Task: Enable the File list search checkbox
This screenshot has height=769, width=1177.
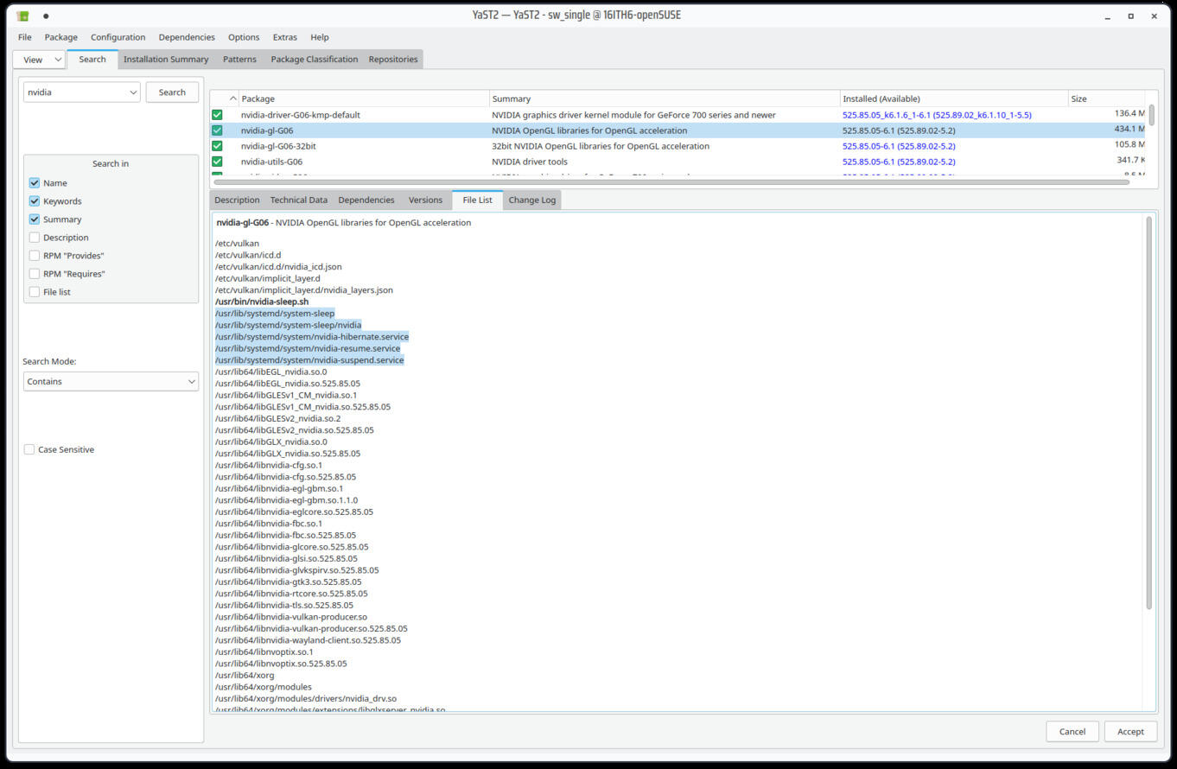Action: pos(35,292)
